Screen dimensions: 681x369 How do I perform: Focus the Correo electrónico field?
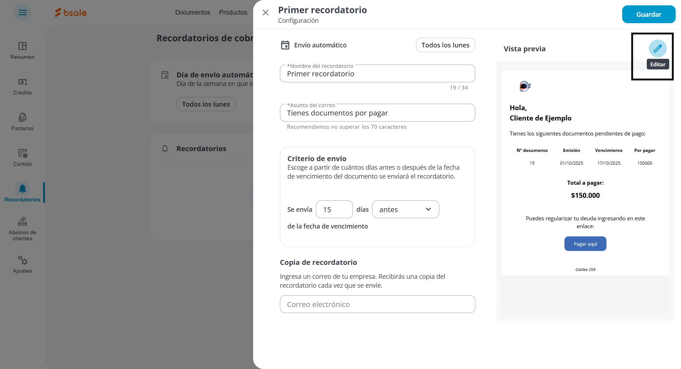377,304
